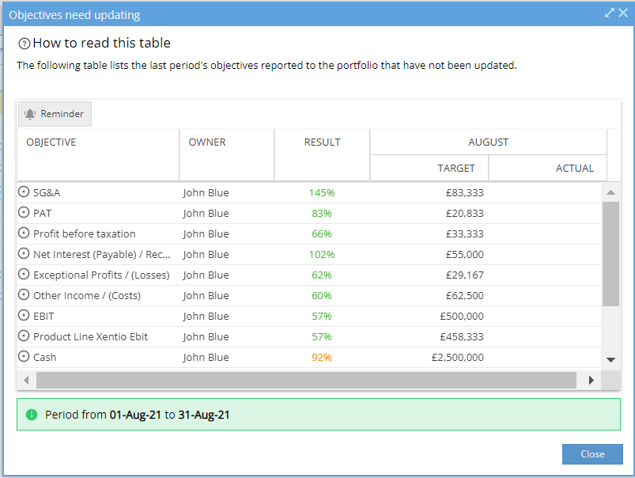
Task: Click the How to read this table heading
Action: click(x=102, y=43)
